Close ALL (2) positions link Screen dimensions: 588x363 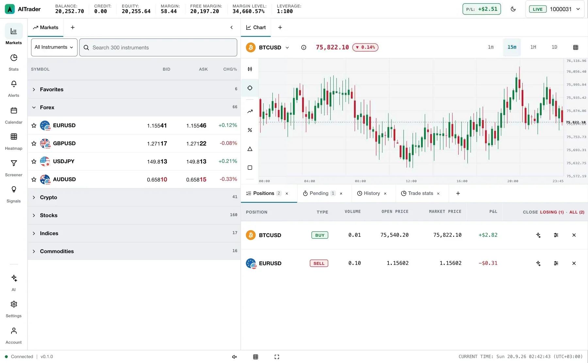pos(577,212)
